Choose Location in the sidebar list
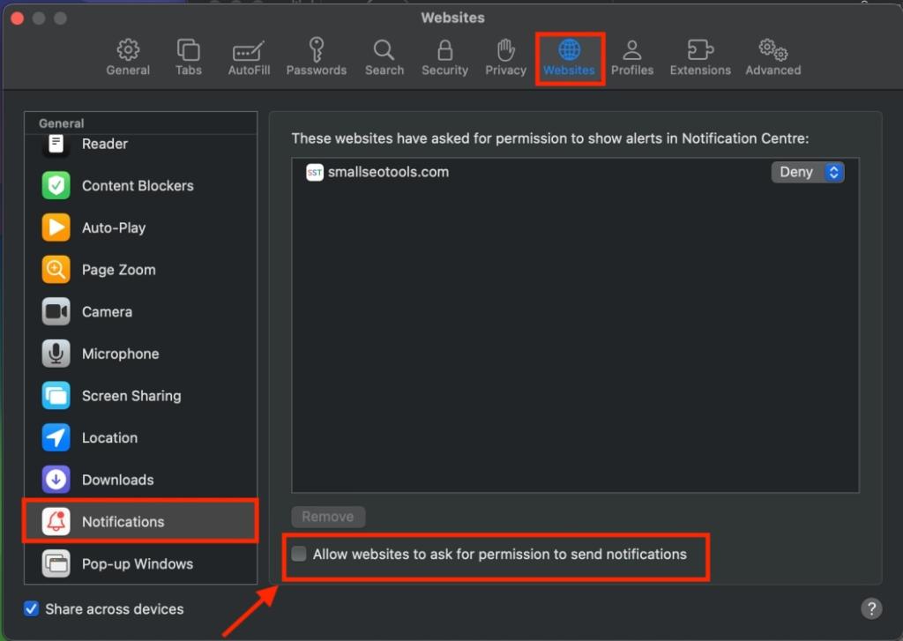 (109, 438)
